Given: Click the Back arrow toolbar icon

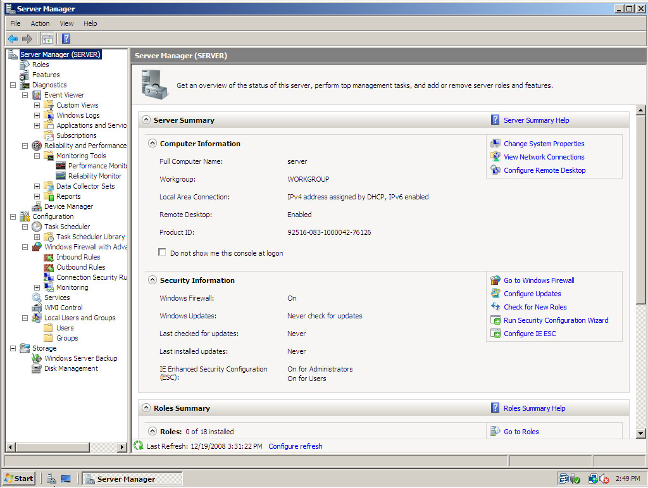Looking at the screenshot, I should point(13,39).
